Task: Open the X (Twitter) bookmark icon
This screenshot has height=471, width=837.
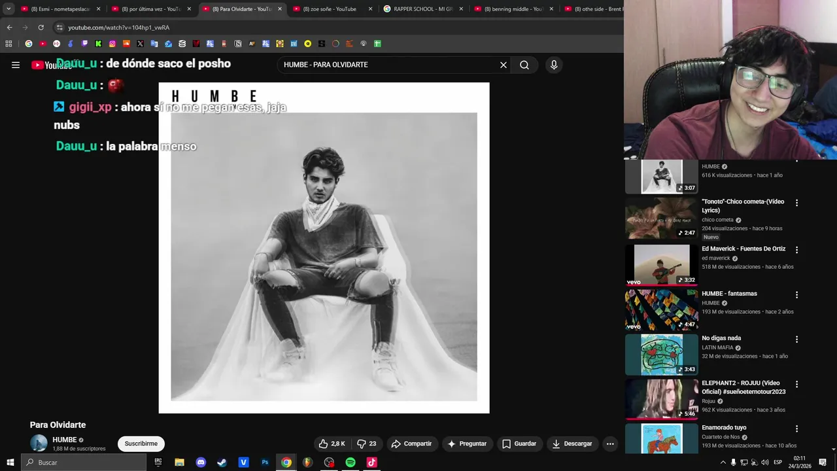Action: point(140,44)
